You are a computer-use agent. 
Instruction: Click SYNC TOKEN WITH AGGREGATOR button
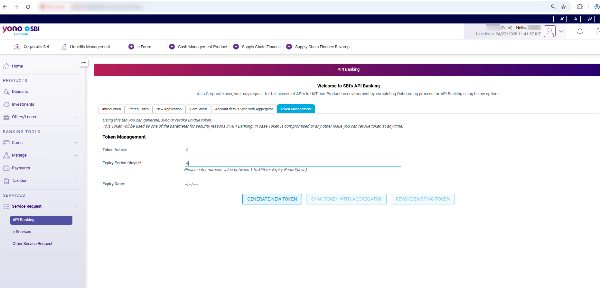[x=346, y=199]
